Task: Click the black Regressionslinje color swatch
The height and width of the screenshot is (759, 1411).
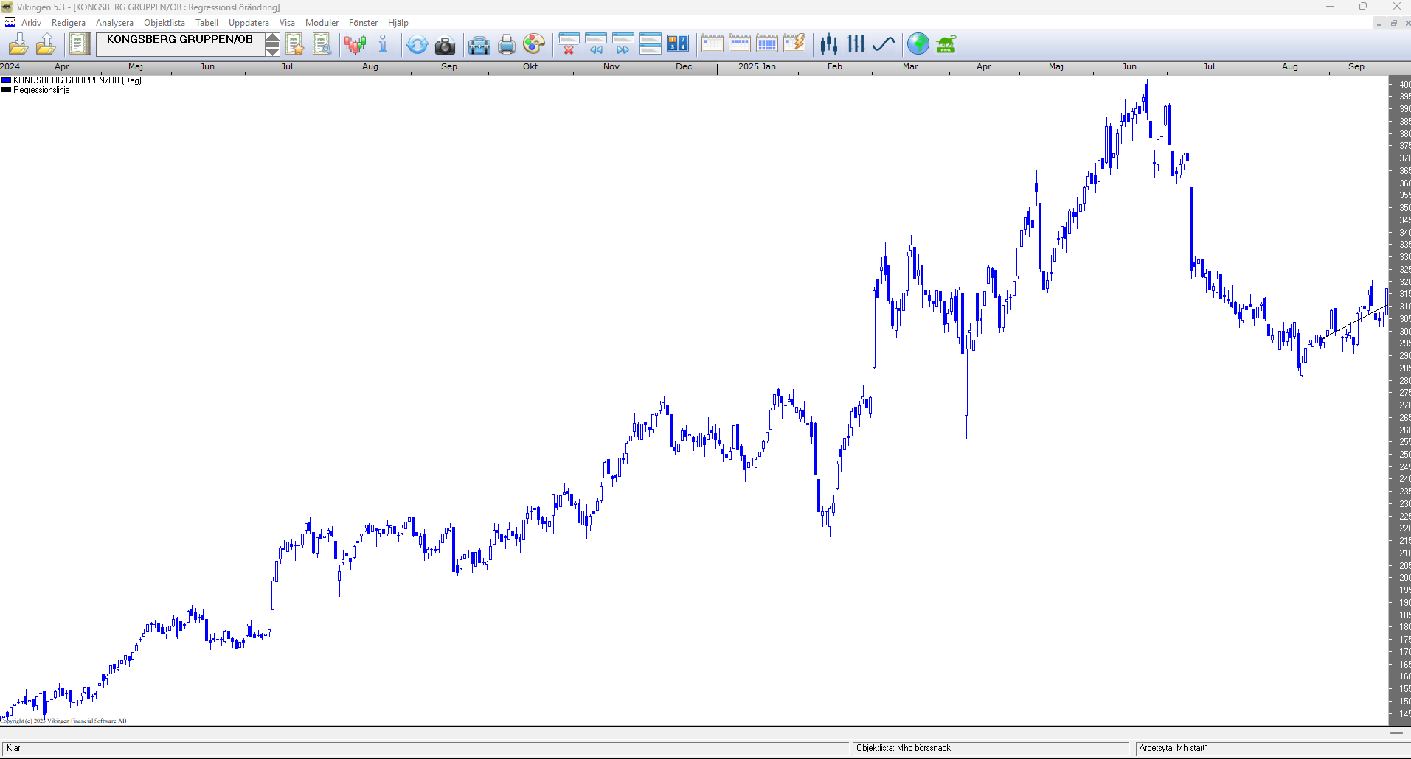Action: [x=6, y=90]
